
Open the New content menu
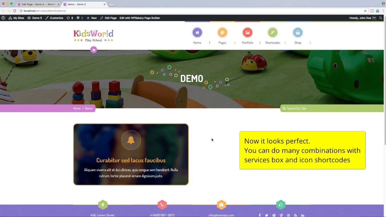(x=92, y=18)
